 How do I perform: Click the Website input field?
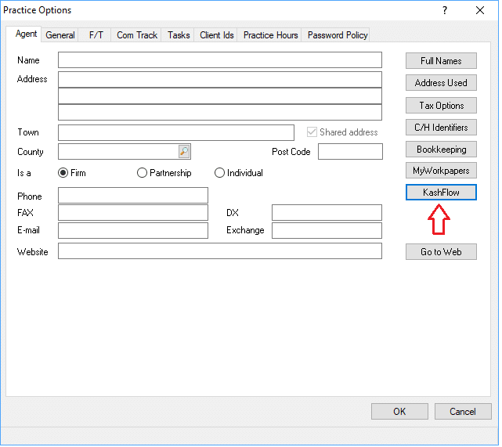click(219, 251)
